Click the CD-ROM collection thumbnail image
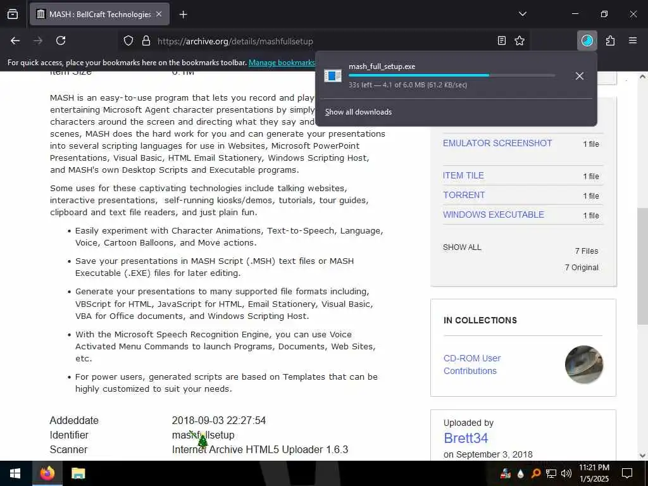Image resolution: width=648 pixels, height=486 pixels. (x=584, y=364)
